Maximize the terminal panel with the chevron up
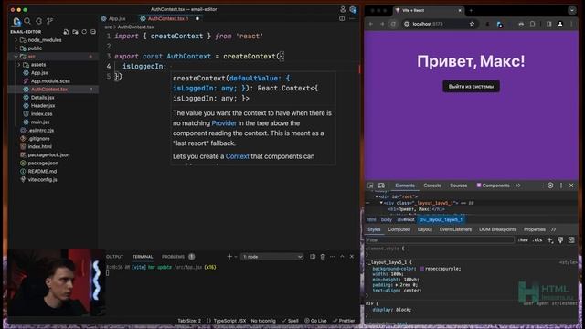The width and height of the screenshot is (585, 329). tap(342, 257)
